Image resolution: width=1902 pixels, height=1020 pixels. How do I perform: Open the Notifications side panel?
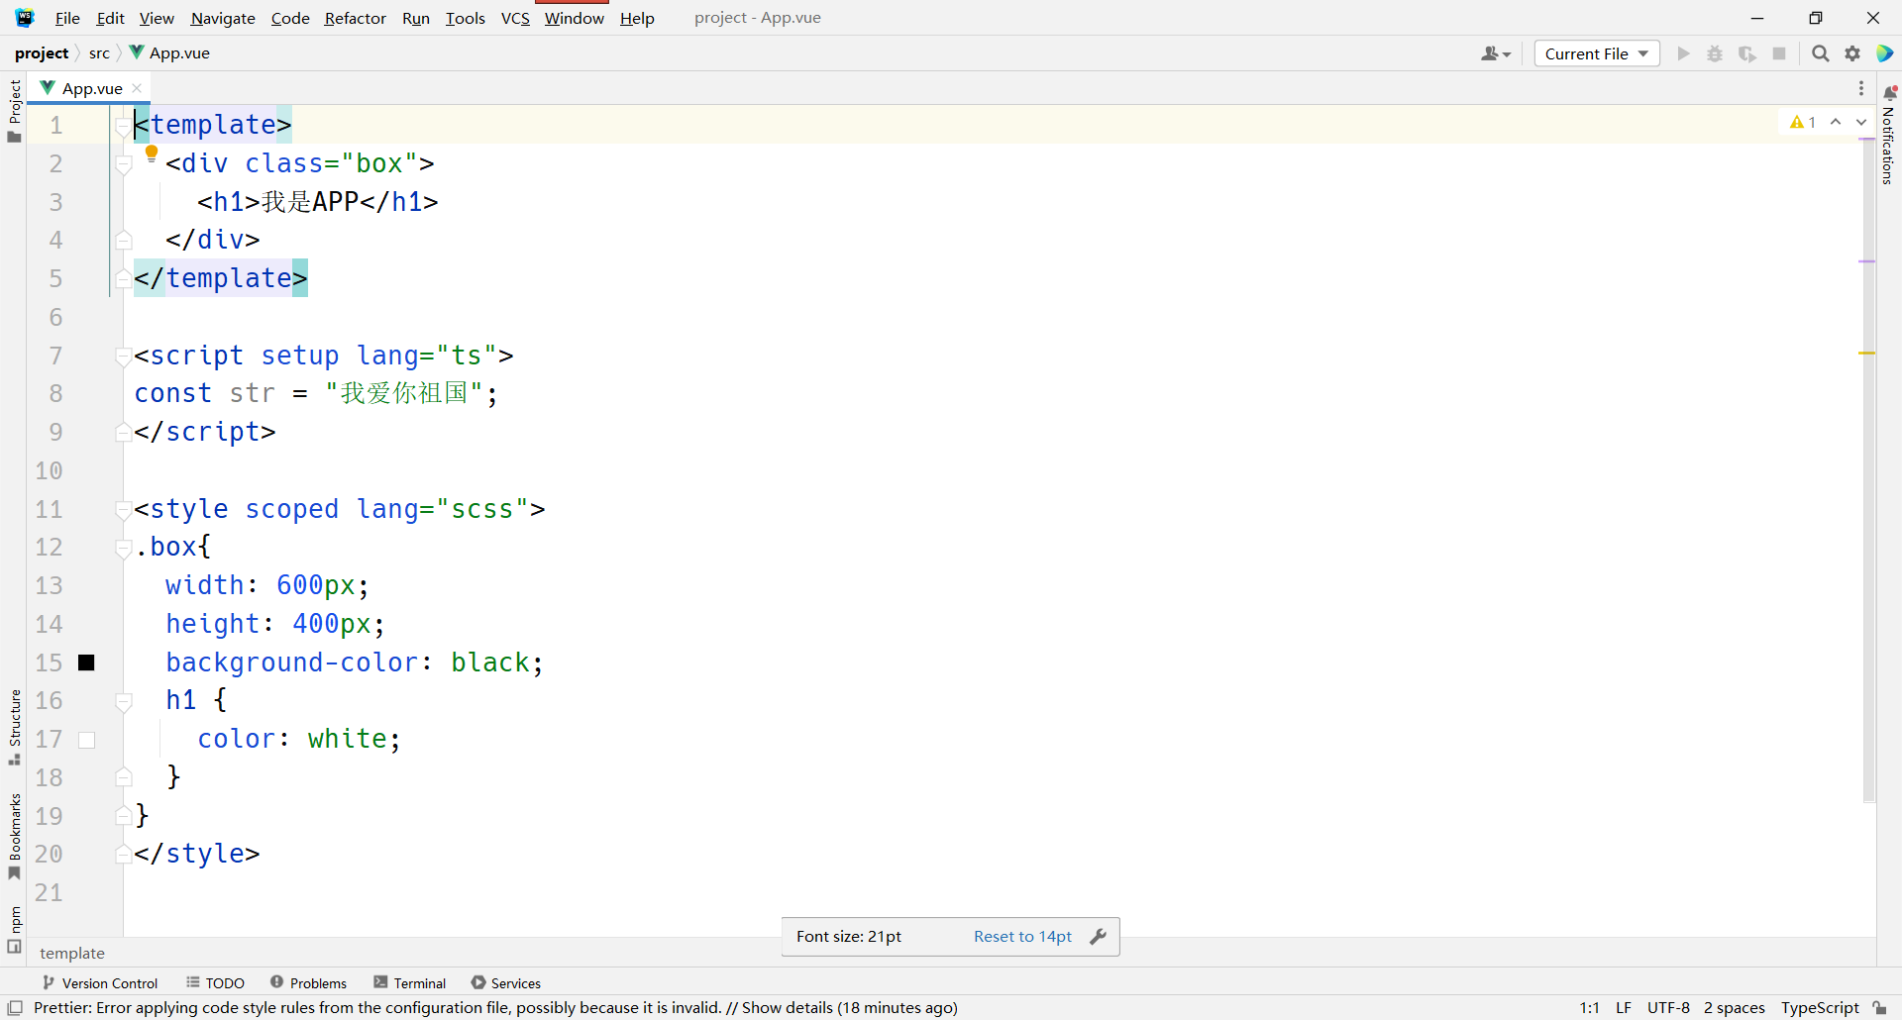tap(1889, 135)
